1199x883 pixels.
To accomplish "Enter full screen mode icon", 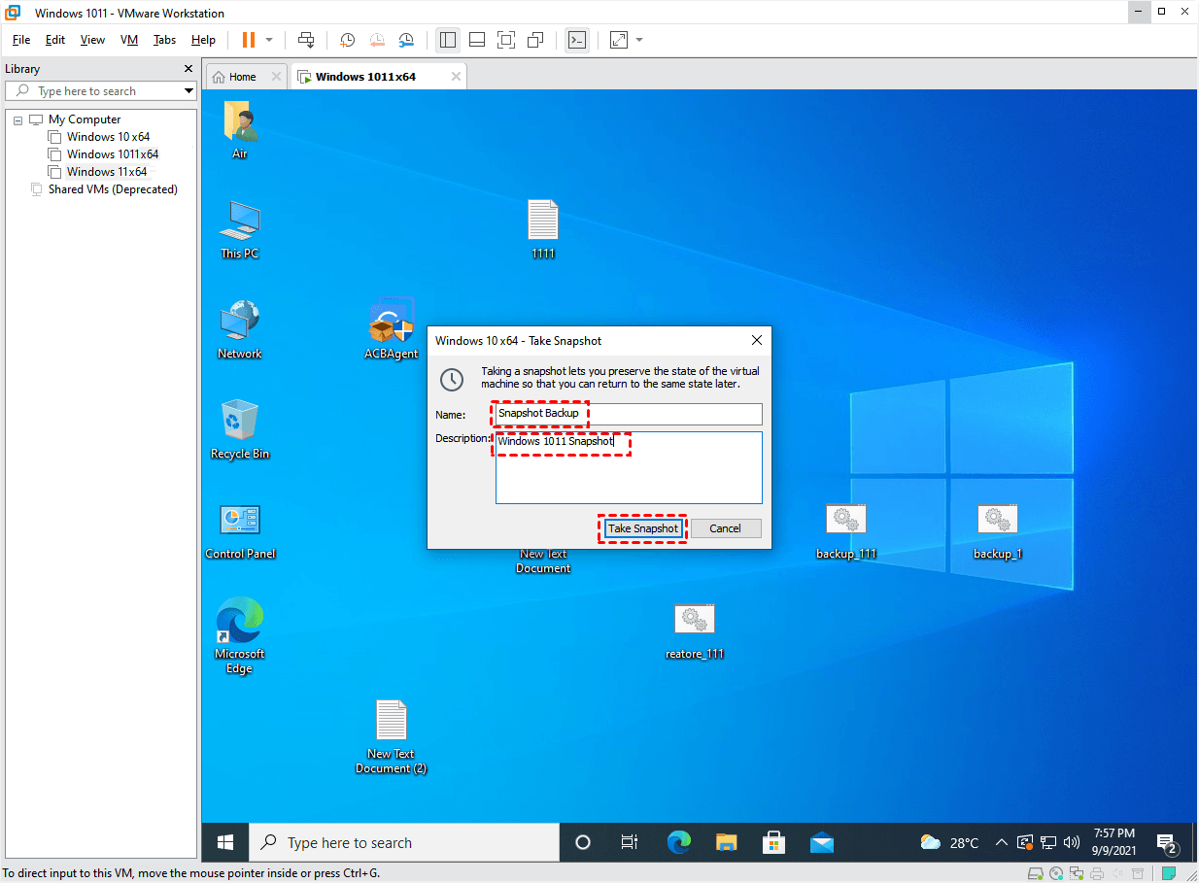I will (x=505, y=40).
